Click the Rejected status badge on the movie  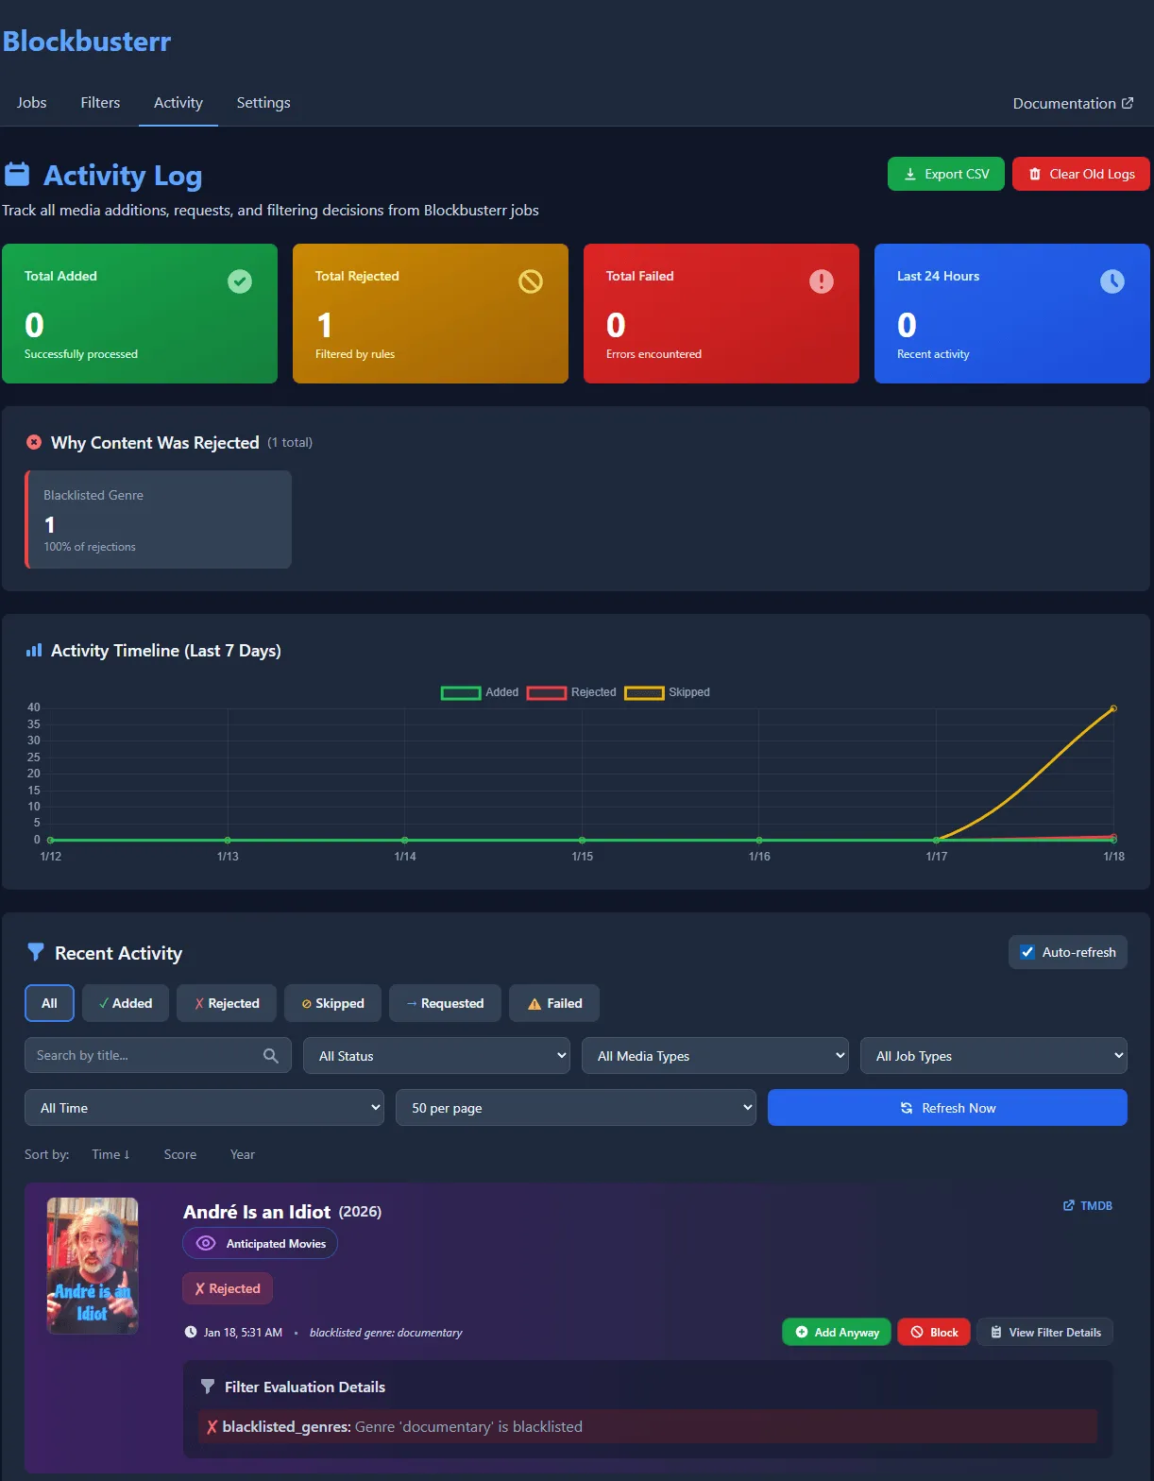[x=228, y=1288]
